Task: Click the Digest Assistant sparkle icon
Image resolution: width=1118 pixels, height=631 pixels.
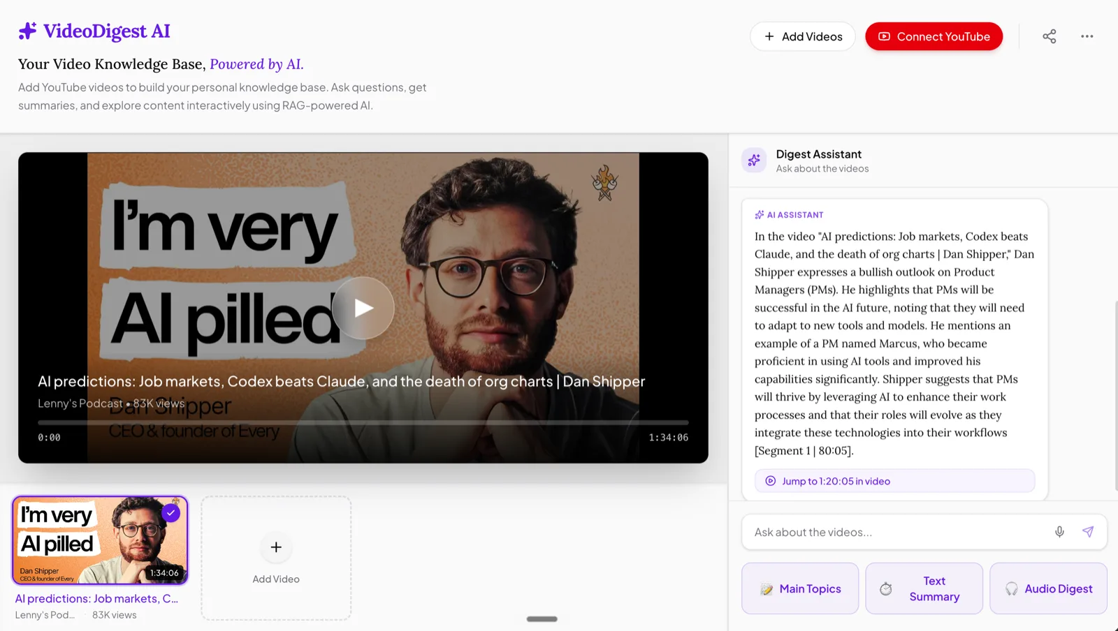Action: (754, 161)
